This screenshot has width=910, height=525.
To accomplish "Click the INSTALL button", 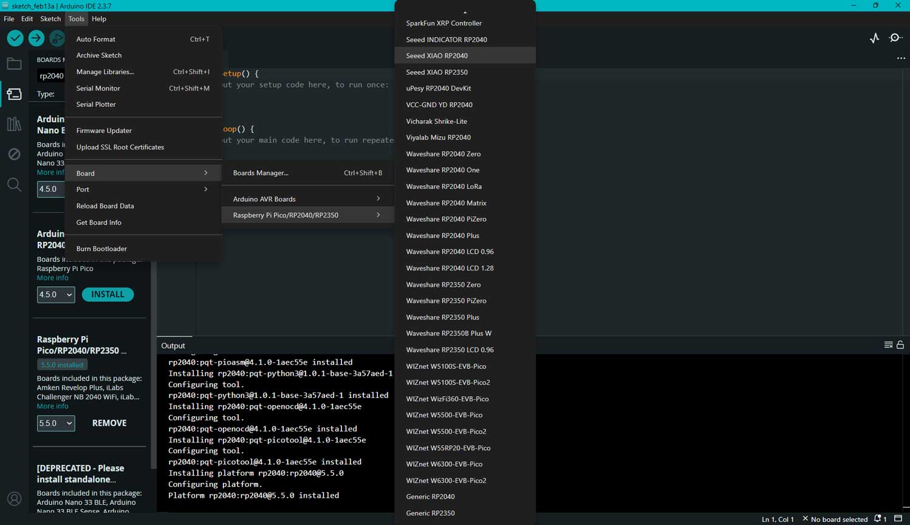I will click(x=108, y=295).
